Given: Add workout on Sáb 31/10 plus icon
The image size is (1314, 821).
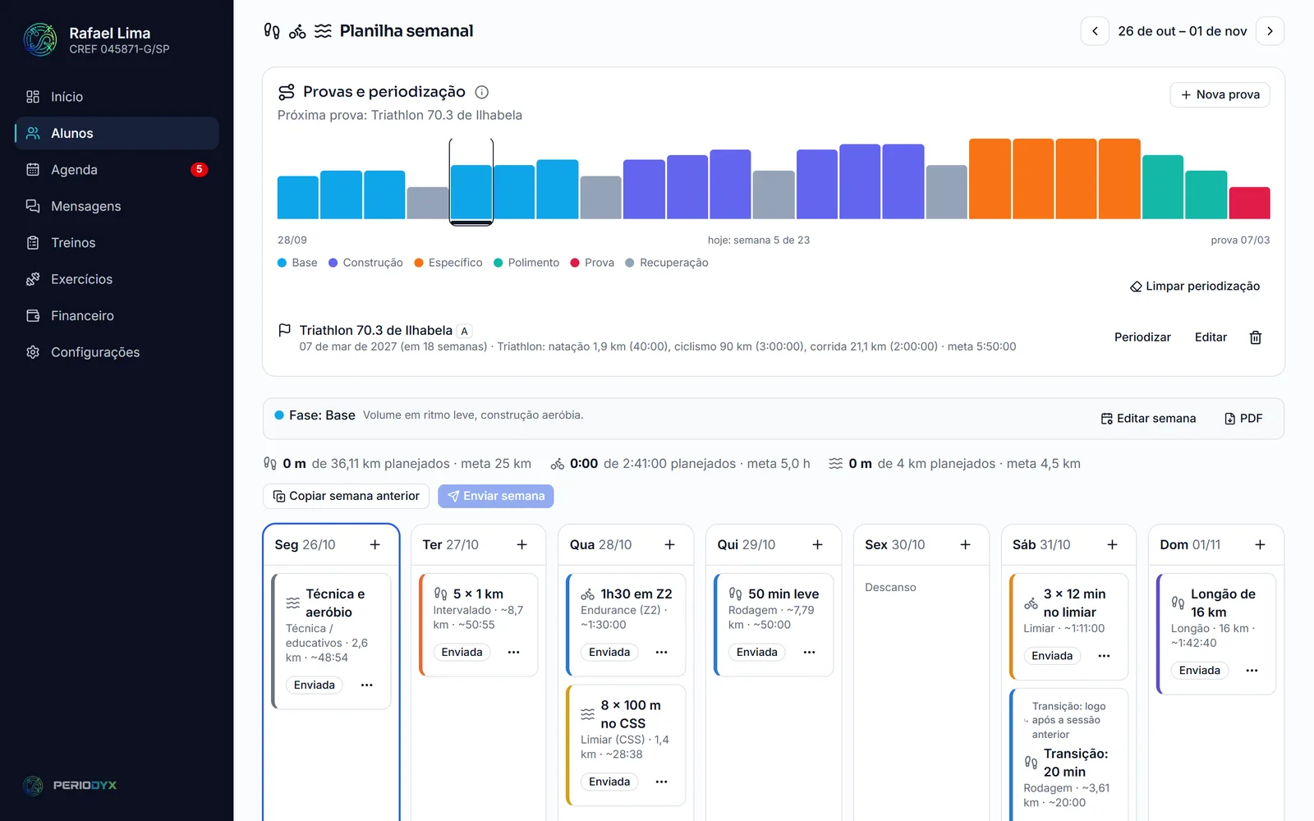Looking at the screenshot, I should click(1112, 545).
